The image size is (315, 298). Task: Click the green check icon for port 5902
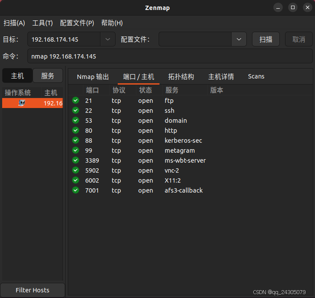pos(76,170)
